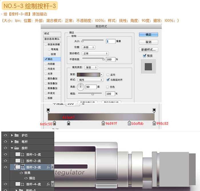Click the style preview square under 预览
This screenshot has width=200, height=191.
(148, 66)
